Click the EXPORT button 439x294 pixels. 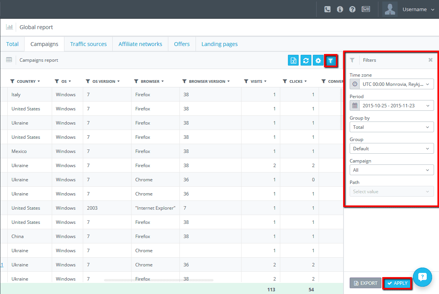(x=365, y=283)
